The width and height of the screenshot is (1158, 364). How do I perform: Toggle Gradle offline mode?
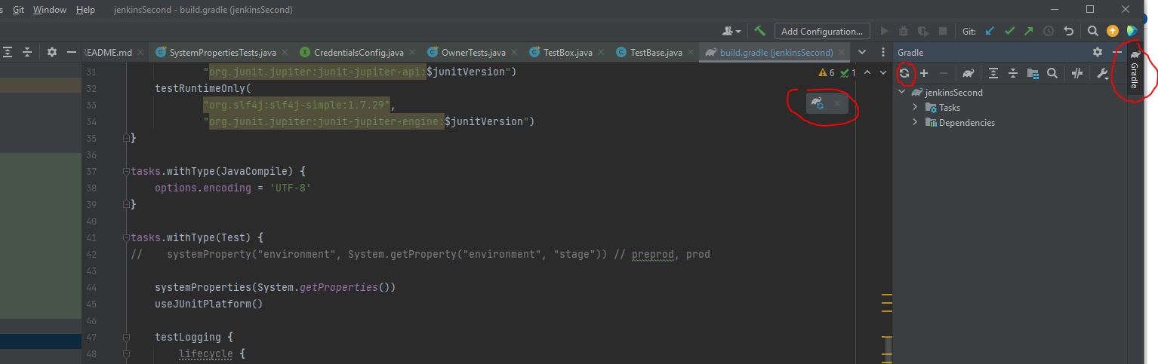1077,73
